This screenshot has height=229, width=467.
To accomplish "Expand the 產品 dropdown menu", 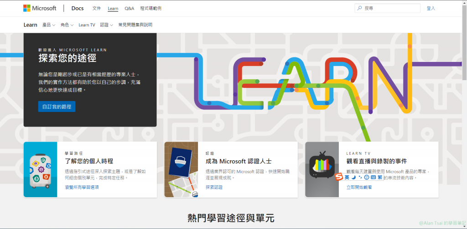I will tap(49, 25).
